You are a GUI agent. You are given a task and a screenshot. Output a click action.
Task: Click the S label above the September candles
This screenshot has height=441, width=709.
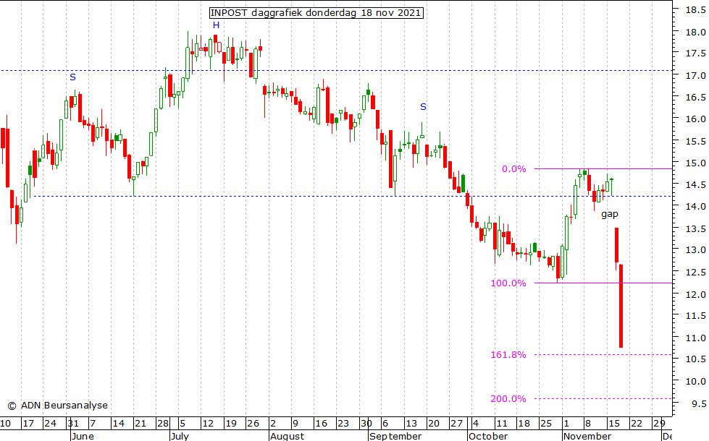(423, 107)
